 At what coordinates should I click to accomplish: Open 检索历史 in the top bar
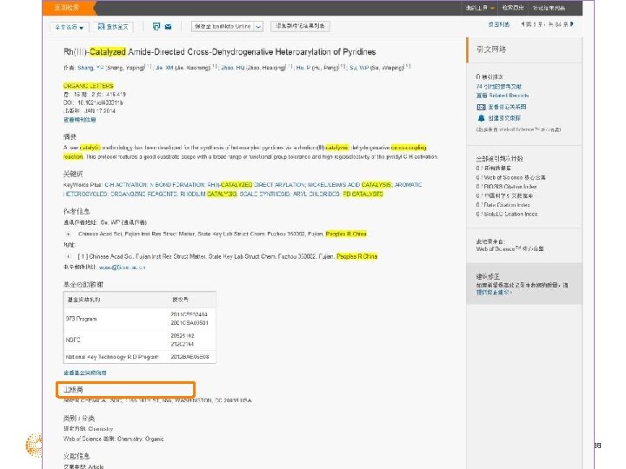[x=513, y=8]
